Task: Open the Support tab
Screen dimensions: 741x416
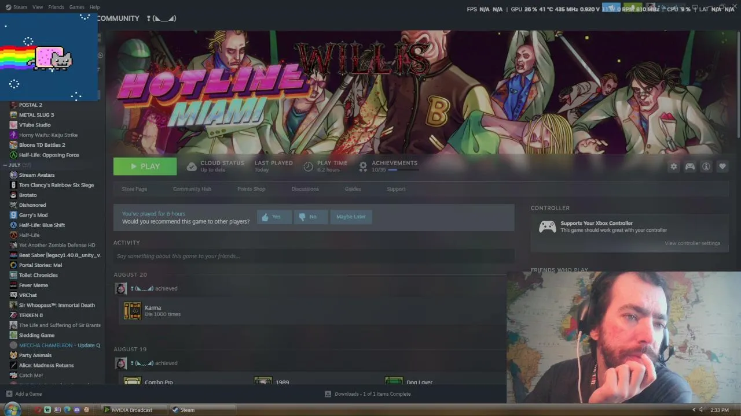Action: [396, 189]
